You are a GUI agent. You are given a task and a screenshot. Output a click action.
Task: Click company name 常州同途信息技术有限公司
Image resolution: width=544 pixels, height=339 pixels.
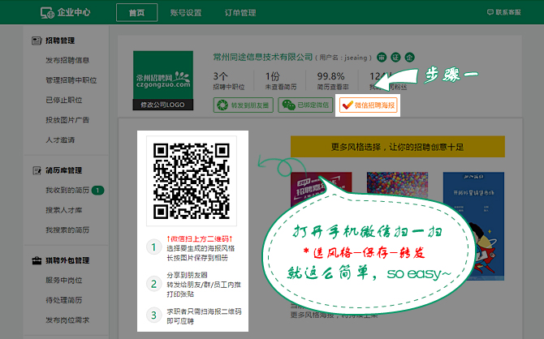click(262, 58)
